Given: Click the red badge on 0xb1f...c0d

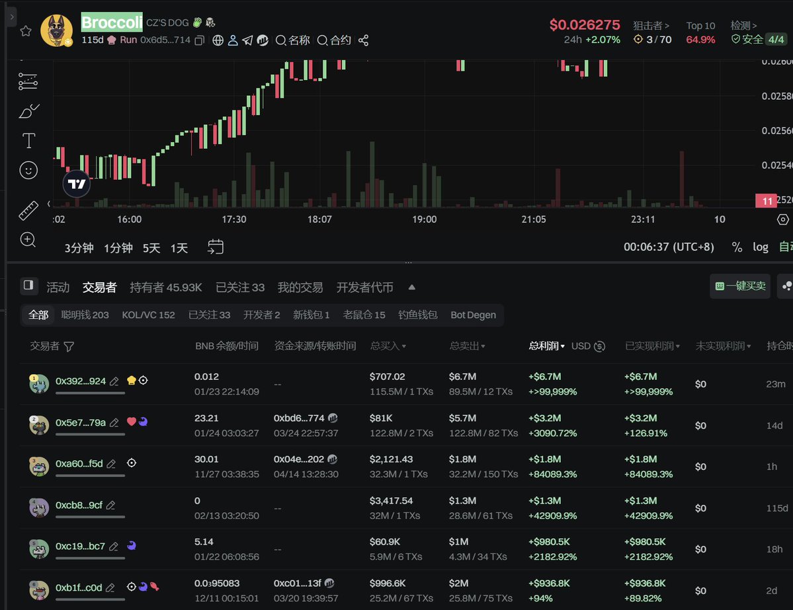Looking at the screenshot, I should (154, 587).
